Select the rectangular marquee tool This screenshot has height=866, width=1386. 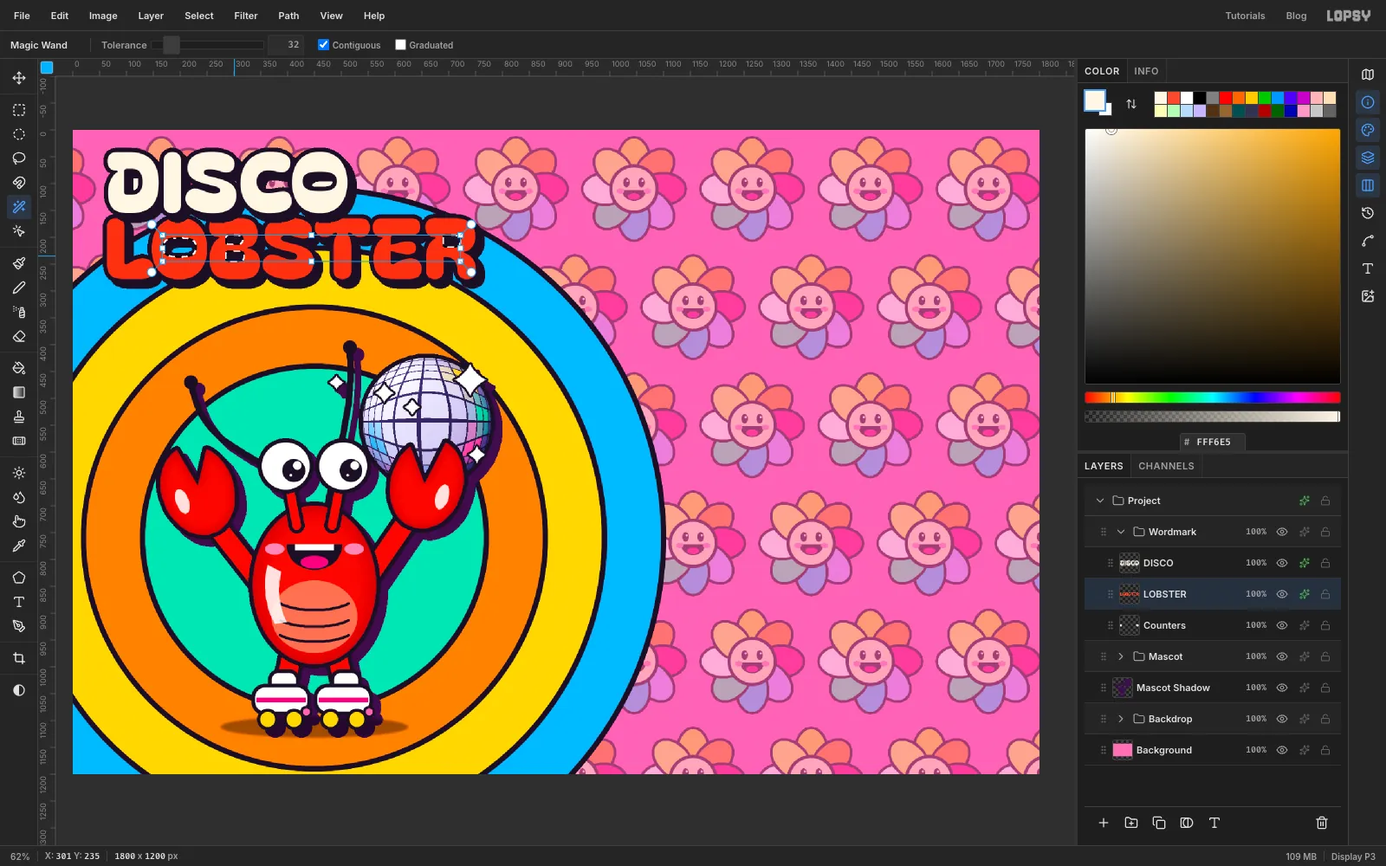coord(19,110)
